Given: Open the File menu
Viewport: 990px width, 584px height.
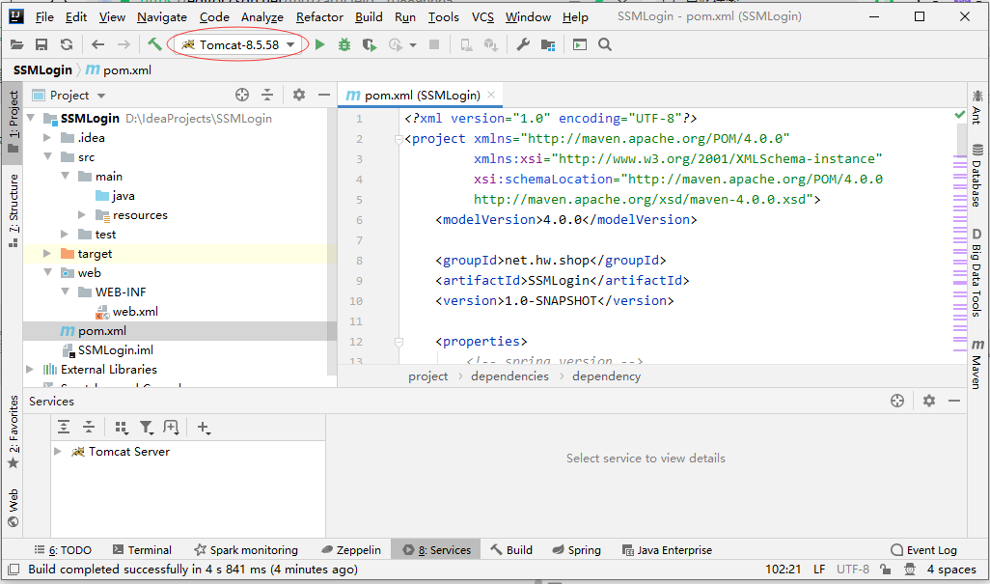Looking at the screenshot, I should tap(44, 17).
